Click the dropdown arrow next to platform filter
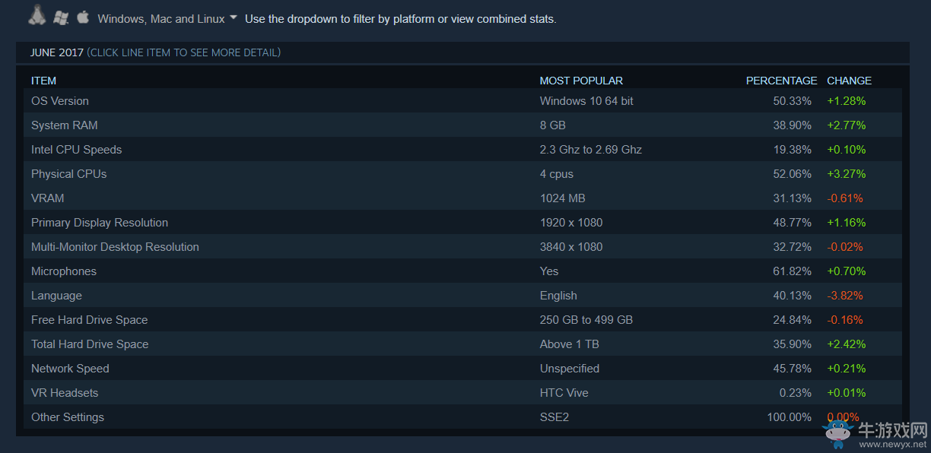931x453 pixels. (x=233, y=17)
